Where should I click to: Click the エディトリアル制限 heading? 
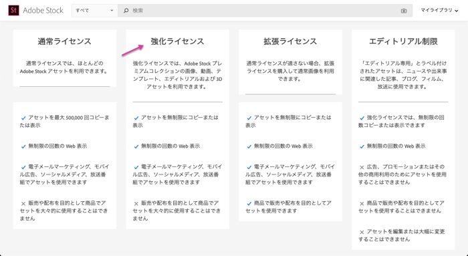[x=403, y=41]
